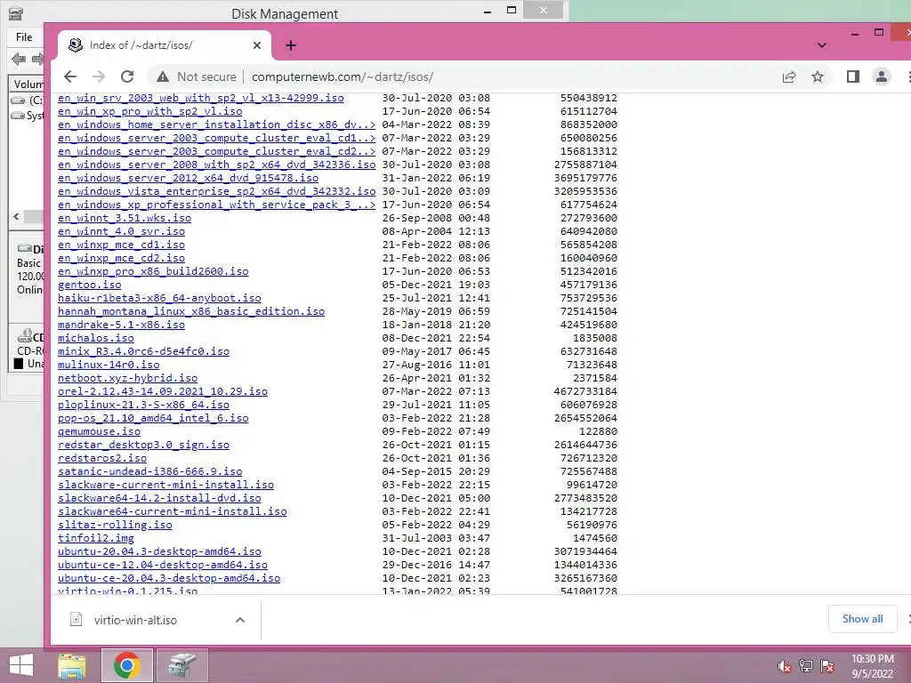
Task: Open haiku-r1beta3-x86_64-anyboot.iso link
Action: pyautogui.click(x=160, y=299)
